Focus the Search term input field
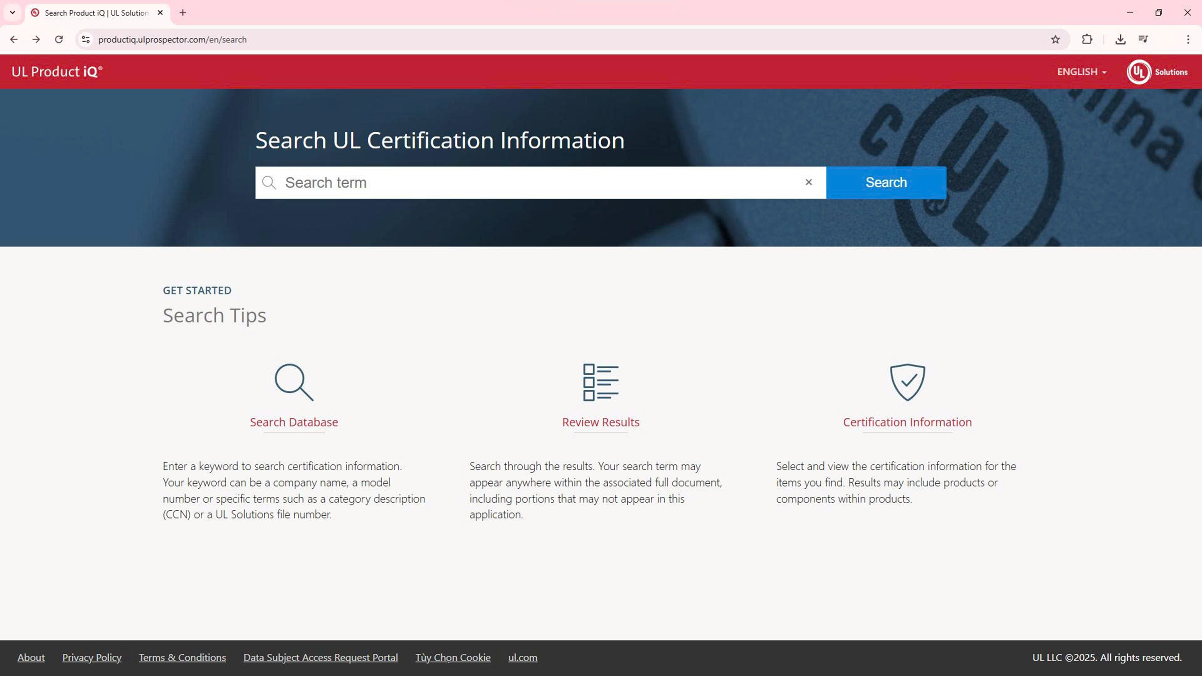Viewport: 1202px width, 676px height. point(540,182)
